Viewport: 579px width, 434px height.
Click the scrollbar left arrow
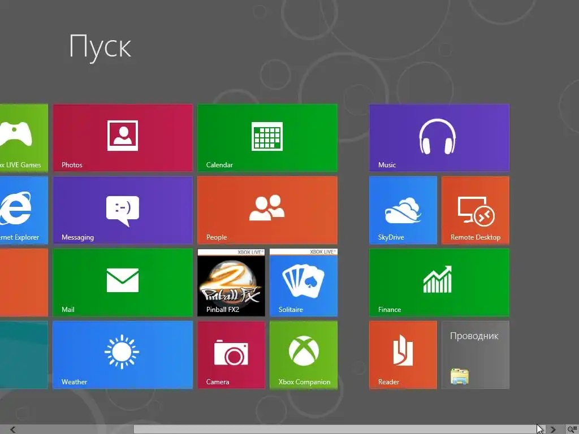coord(12,429)
